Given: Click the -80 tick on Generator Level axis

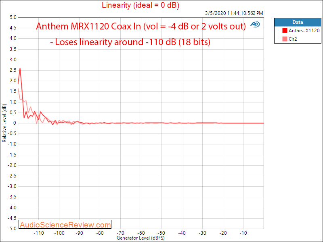Looking at the screenshot, I should pyautogui.click(x=100, y=233).
